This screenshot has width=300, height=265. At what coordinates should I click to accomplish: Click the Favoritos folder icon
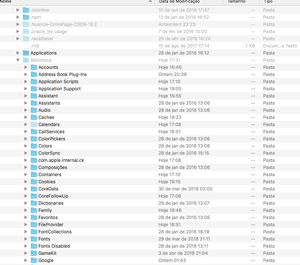click(x=34, y=217)
